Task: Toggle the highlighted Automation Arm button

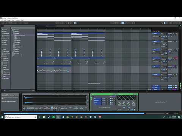Action: click(x=75, y=23)
